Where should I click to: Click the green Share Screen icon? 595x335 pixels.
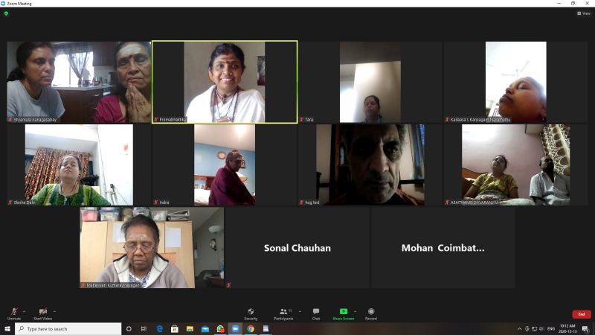click(343, 311)
